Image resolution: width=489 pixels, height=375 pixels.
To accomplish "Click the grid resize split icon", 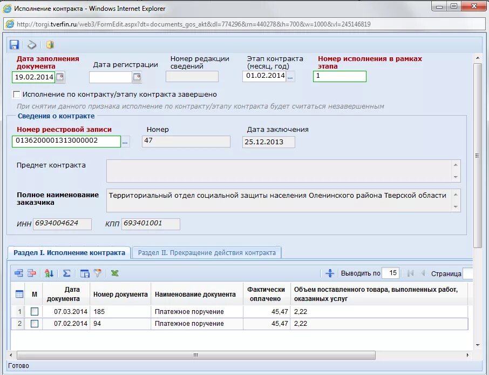I will click(330, 273).
